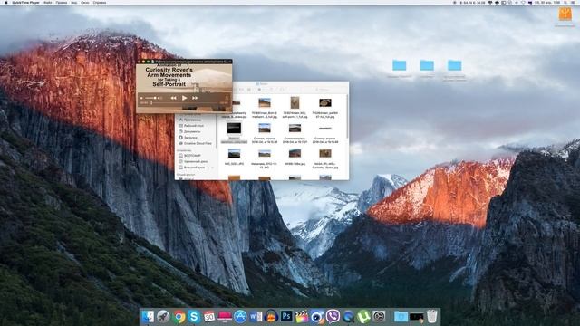Screen dimensions: 580x326
Task: Open Launchpad from the Dock
Action: point(163,317)
